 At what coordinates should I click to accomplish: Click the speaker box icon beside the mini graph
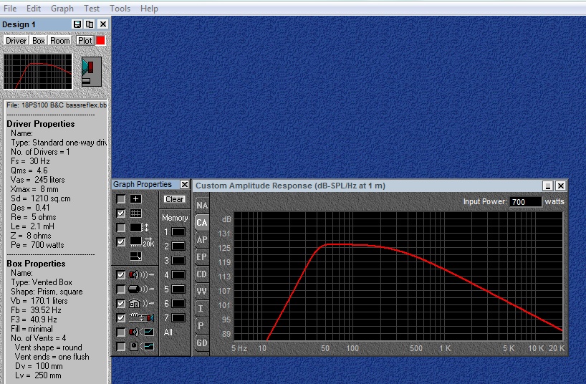[x=91, y=72]
